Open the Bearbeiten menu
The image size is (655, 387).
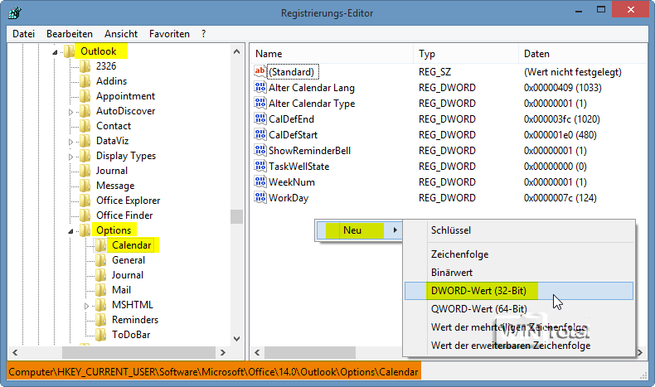point(70,34)
